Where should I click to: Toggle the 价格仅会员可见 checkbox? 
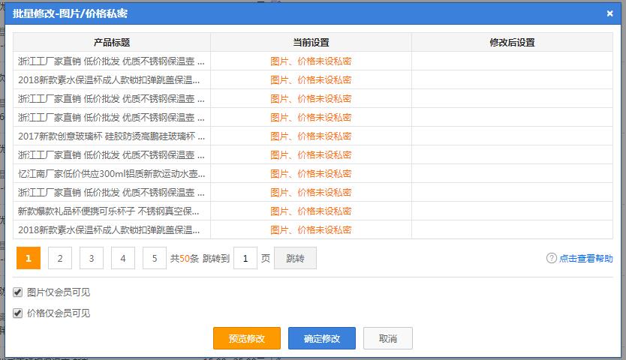(17, 313)
